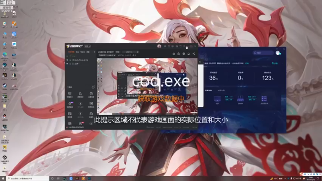Switch to the fourth scene tab
The image size is (322, 181).
(88, 52)
